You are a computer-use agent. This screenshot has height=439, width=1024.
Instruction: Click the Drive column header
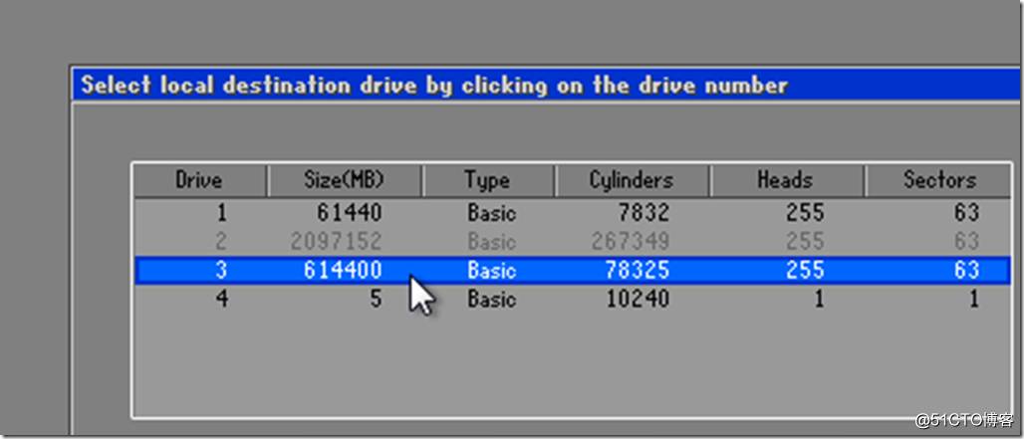pos(199,180)
